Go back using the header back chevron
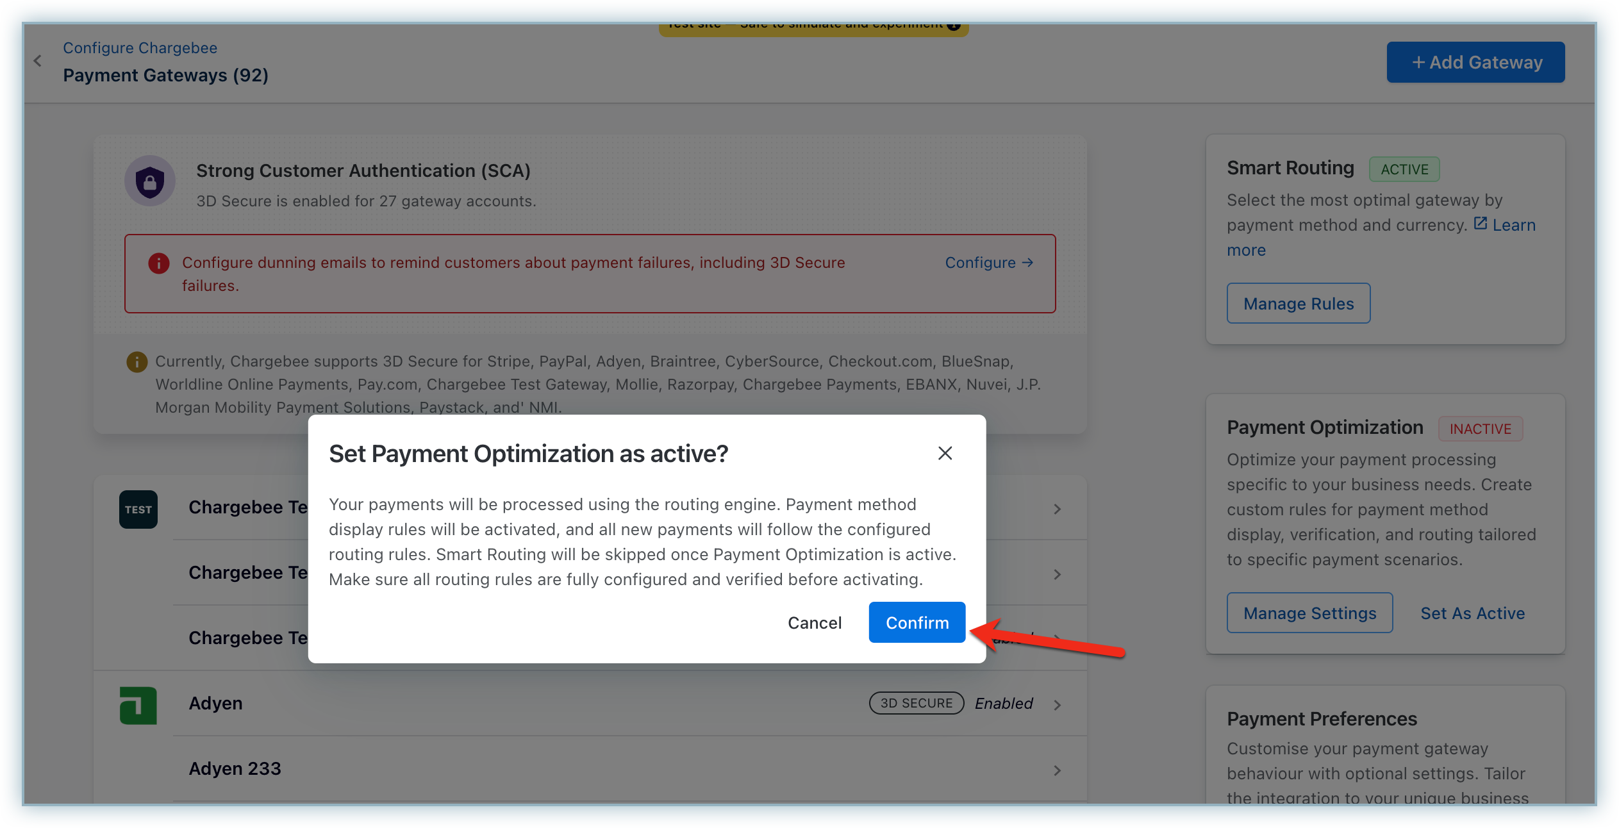 (x=38, y=61)
